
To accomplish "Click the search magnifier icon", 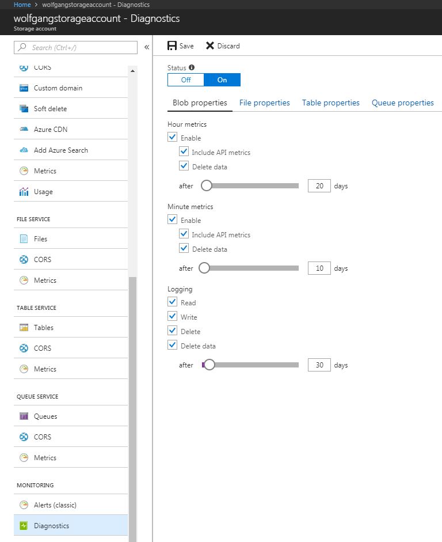I will [22, 47].
